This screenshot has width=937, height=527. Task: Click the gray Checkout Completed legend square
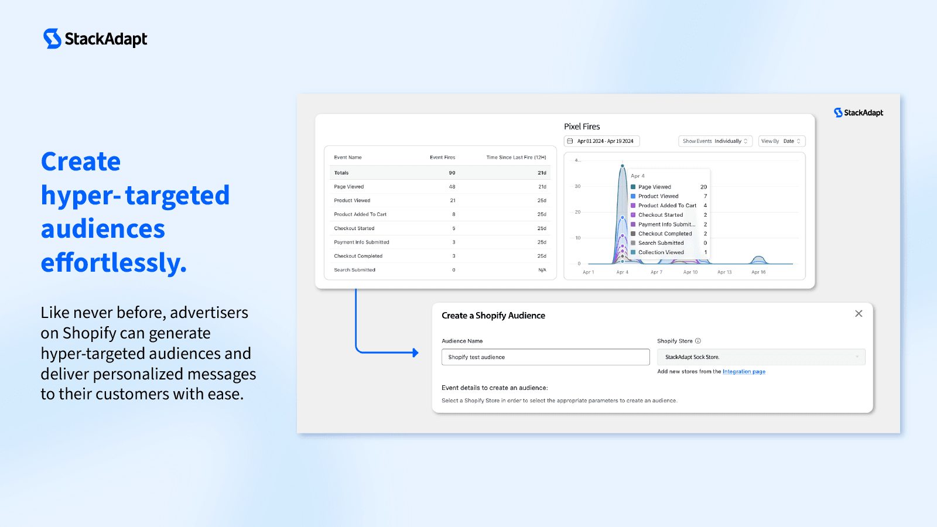[633, 234]
